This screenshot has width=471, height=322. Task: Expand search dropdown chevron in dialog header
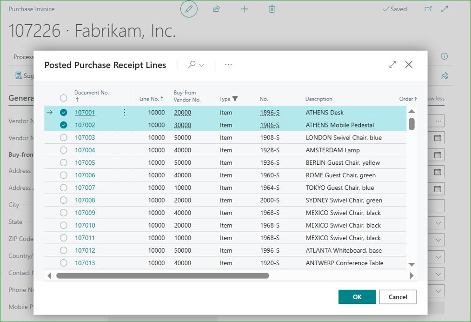pyautogui.click(x=201, y=65)
